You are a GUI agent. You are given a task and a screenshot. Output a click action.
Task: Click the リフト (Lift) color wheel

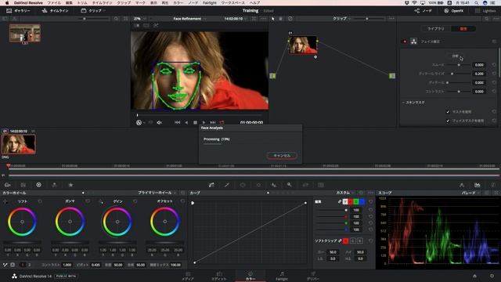coord(22,222)
